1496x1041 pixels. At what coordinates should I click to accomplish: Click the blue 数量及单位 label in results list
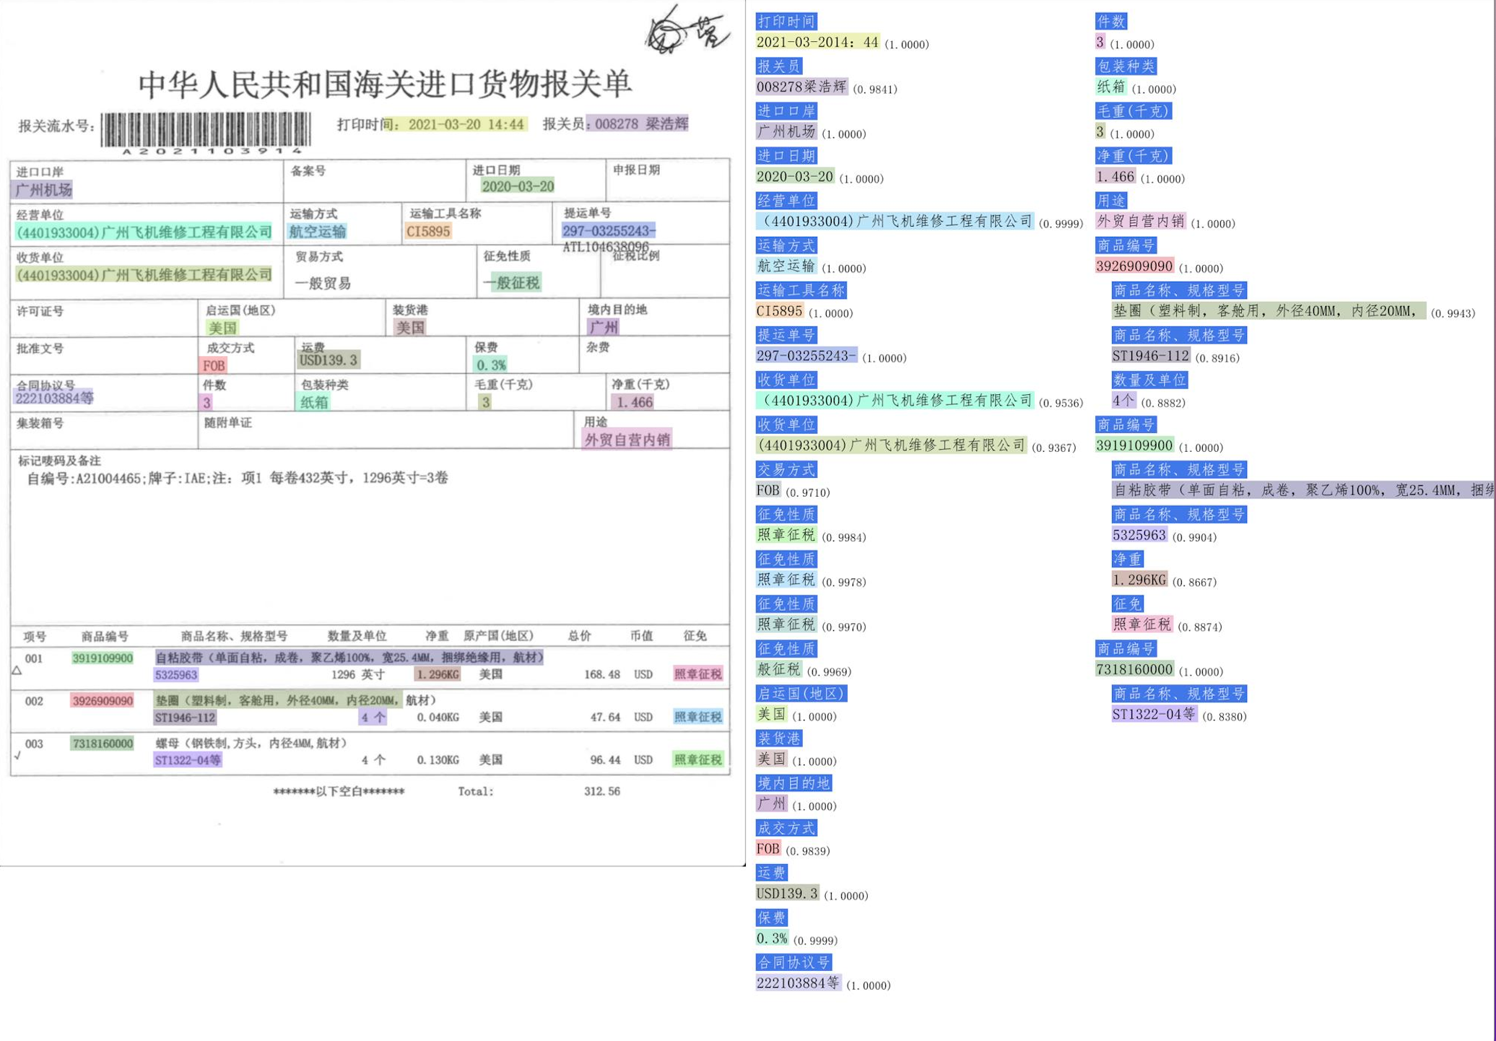(x=1149, y=380)
